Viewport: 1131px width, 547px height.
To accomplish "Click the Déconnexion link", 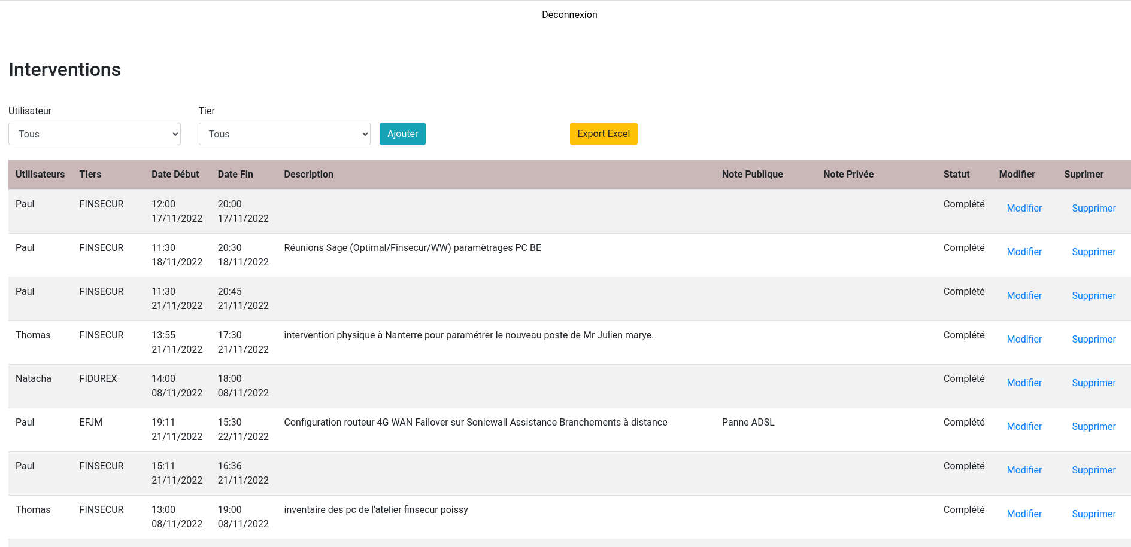I will click(569, 14).
